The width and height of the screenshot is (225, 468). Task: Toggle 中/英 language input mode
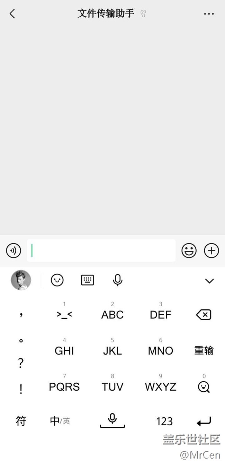point(60,421)
